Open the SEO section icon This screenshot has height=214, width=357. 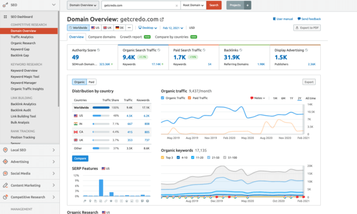[x=5, y=5]
